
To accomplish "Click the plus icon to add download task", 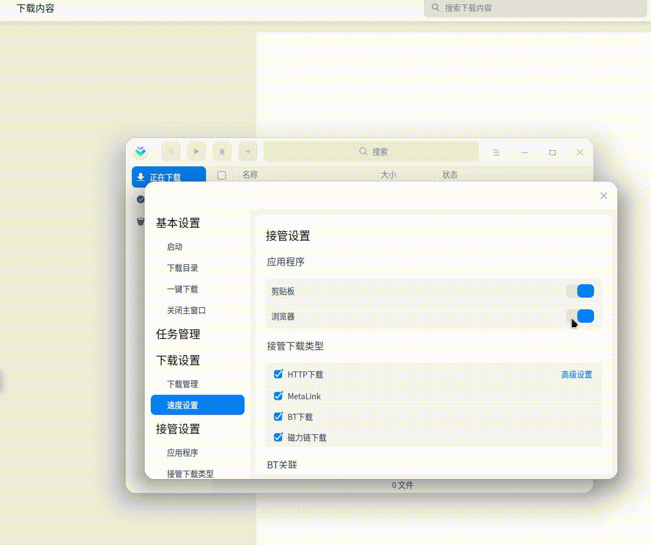I will click(x=248, y=152).
